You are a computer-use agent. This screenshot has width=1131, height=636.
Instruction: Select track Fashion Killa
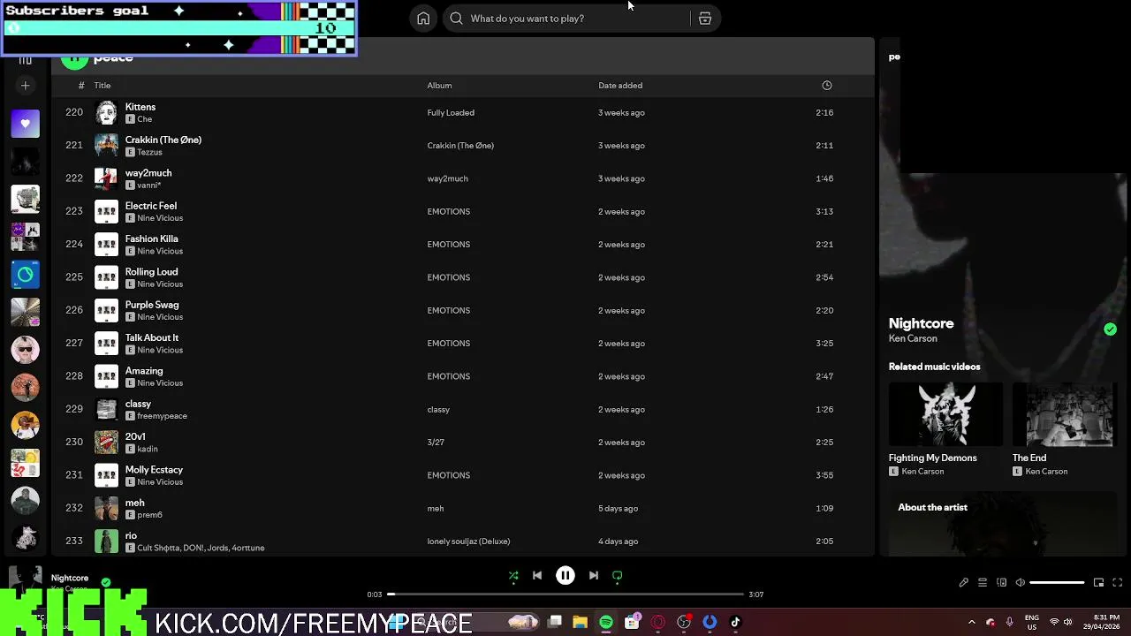click(x=463, y=245)
